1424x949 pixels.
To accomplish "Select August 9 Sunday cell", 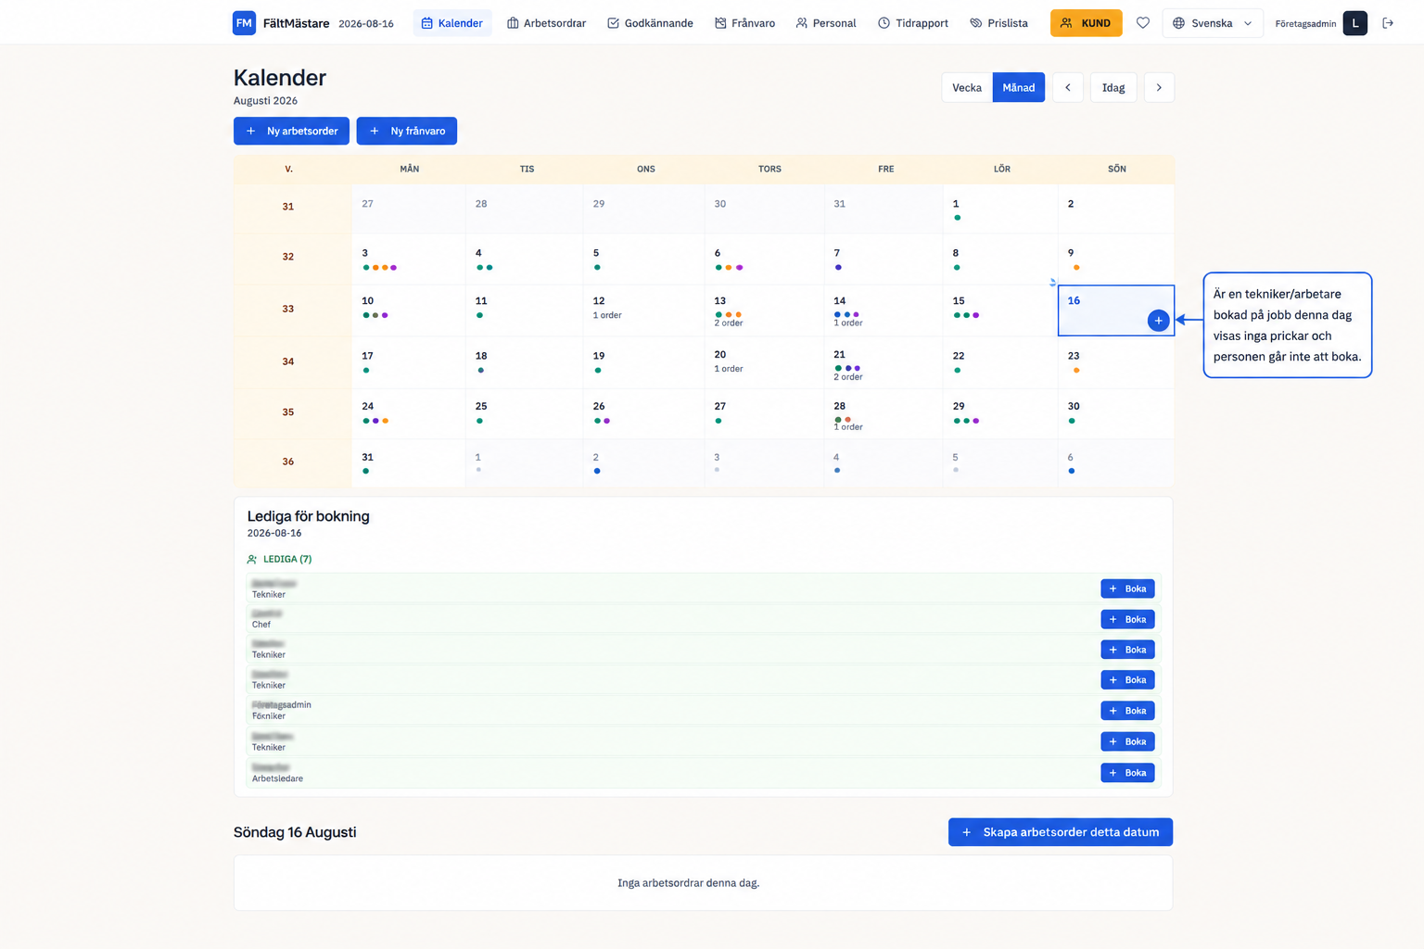I will [1116, 259].
